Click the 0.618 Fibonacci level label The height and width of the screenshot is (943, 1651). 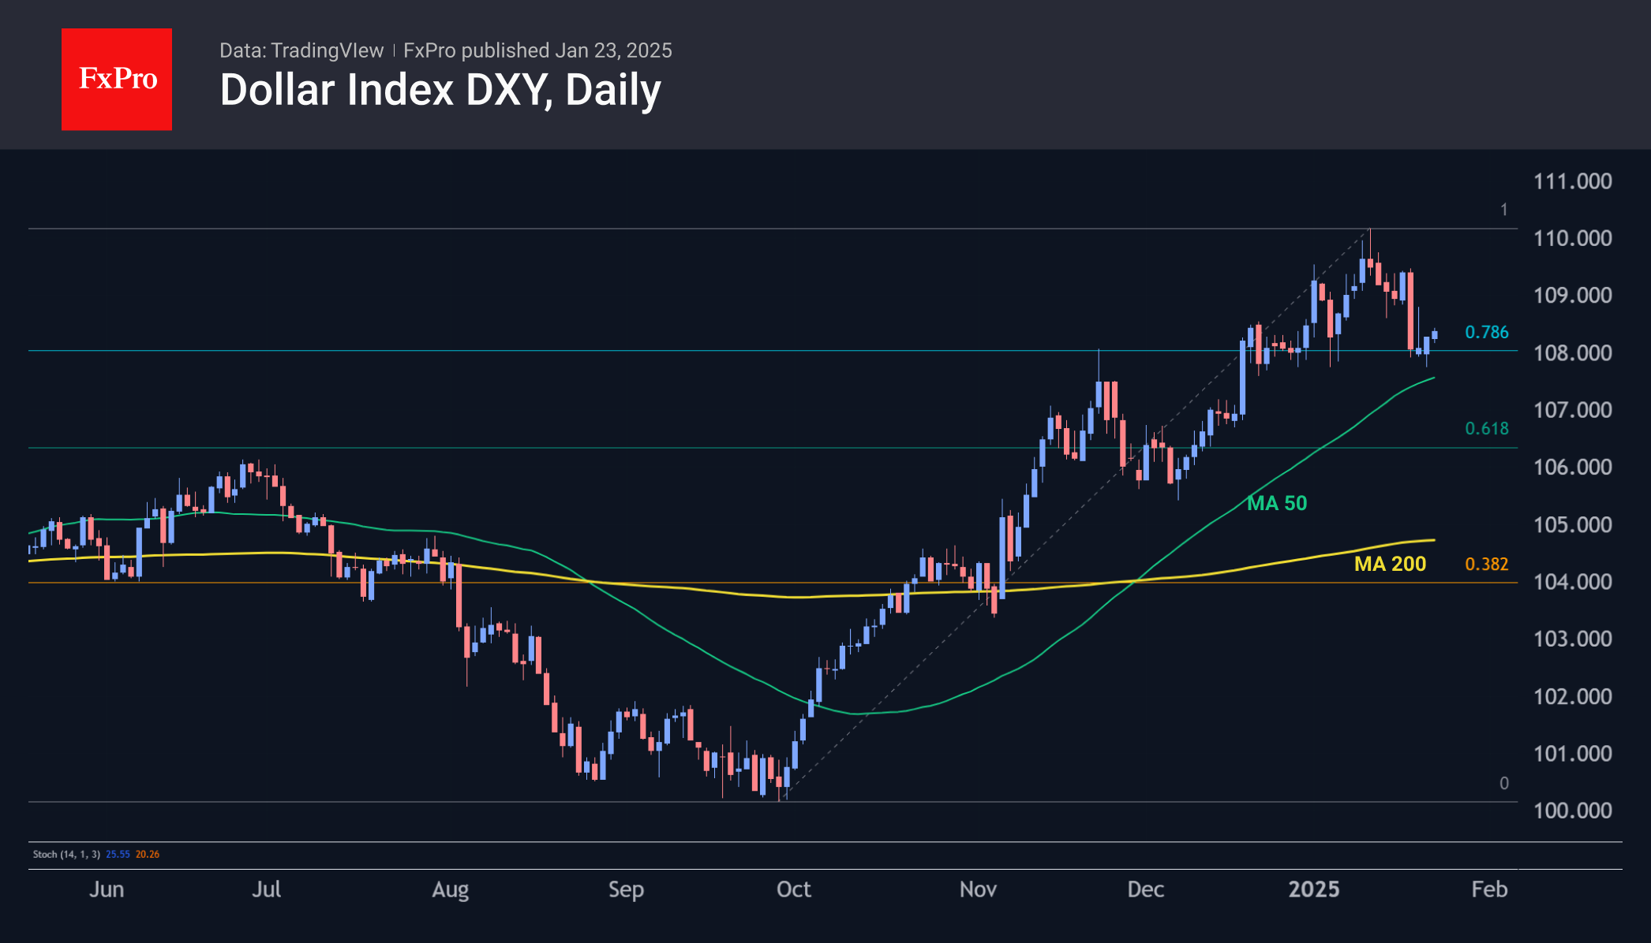(x=1486, y=428)
